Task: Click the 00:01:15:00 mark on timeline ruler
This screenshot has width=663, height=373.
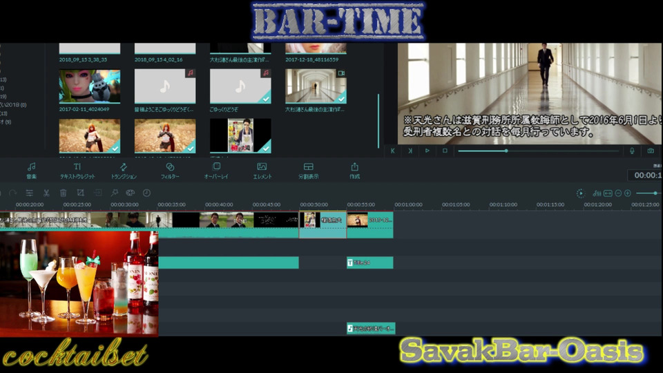Action: (550, 204)
